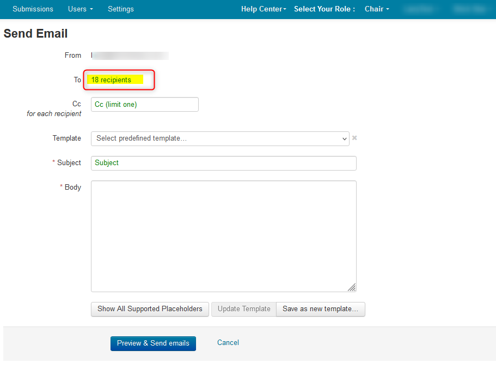The width and height of the screenshot is (496, 369).
Task: Click inside the Body text area
Action: pyautogui.click(x=224, y=237)
